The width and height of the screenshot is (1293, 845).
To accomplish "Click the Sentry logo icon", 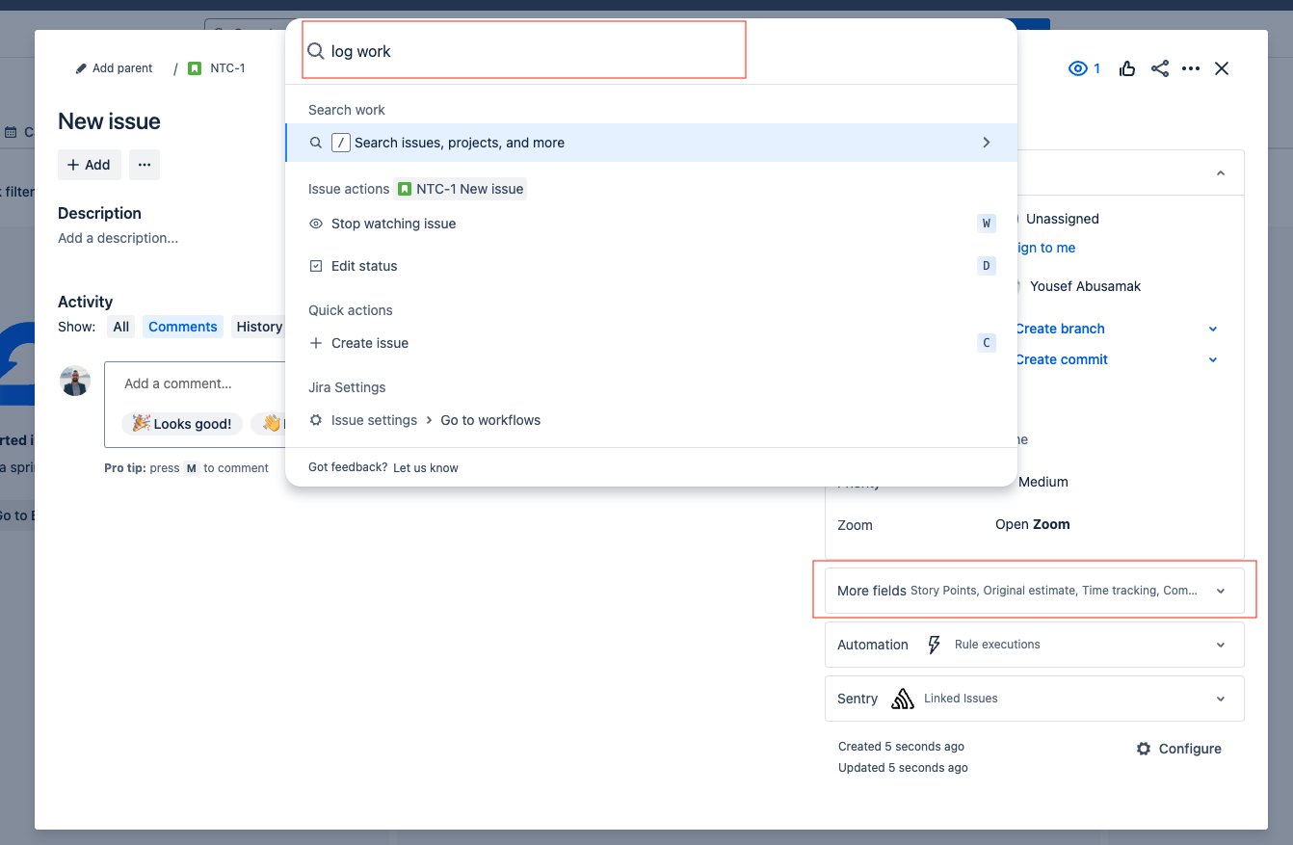I will coord(903,698).
